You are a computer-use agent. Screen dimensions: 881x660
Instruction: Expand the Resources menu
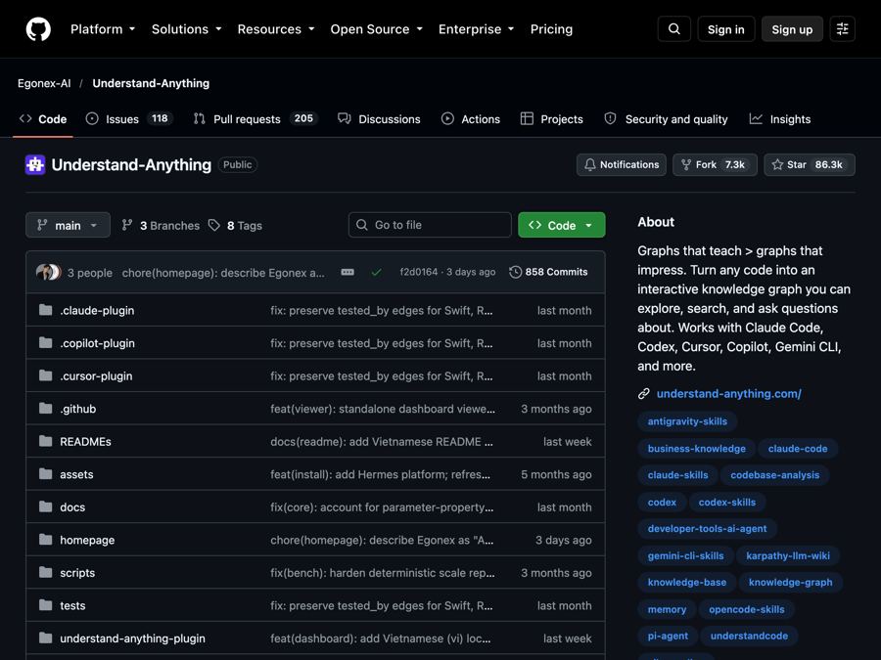[x=276, y=29]
